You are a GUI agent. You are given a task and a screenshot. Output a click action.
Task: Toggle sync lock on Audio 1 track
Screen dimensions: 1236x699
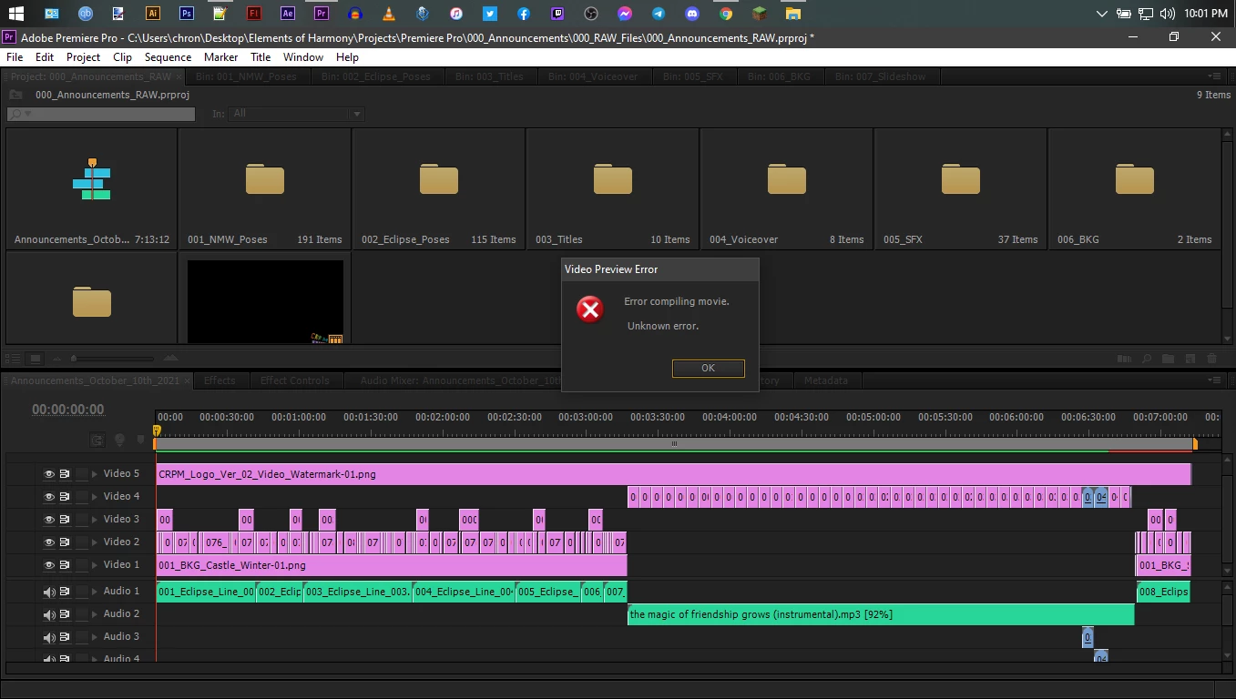66,592
